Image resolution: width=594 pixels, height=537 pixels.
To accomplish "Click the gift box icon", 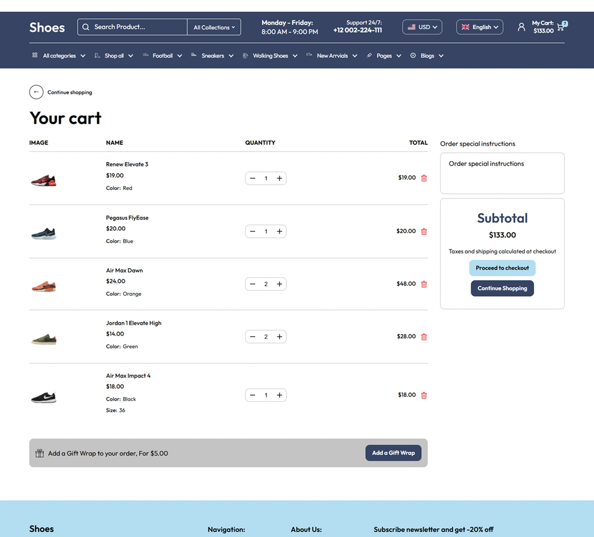I will [x=39, y=453].
